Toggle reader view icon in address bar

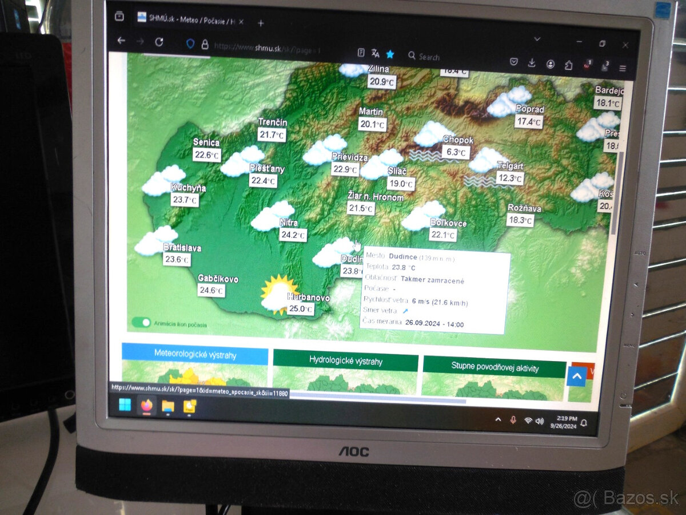pos(361,53)
